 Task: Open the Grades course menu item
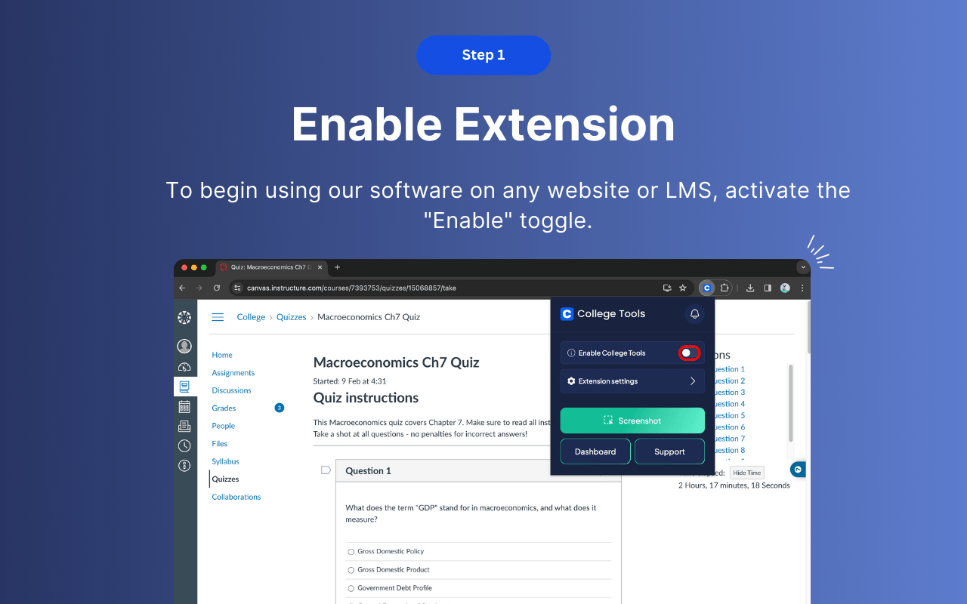pos(224,408)
